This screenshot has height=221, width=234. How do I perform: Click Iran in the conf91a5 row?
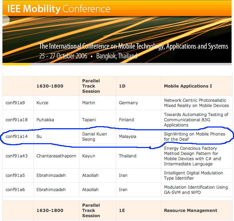click(x=123, y=175)
